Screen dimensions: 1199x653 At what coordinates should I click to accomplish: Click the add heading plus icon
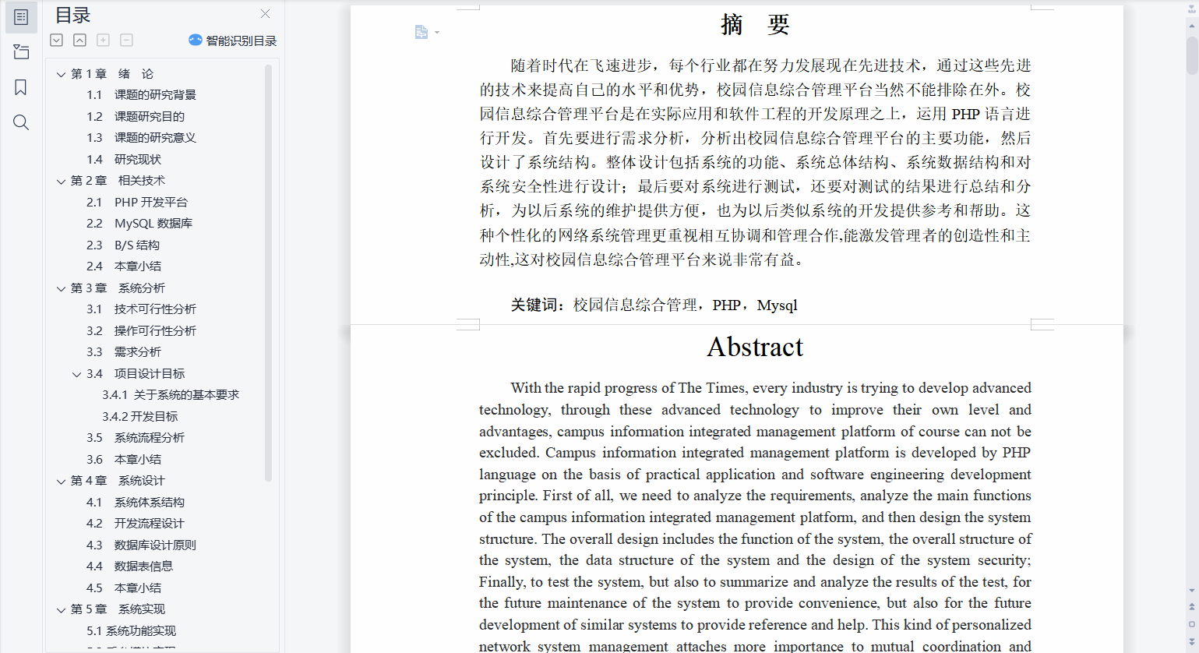pyautogui.click(x=103, y=41)
